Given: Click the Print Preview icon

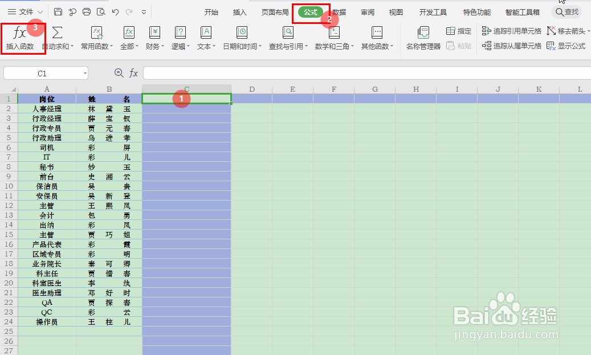Looking at the screenshot, I should [x=101, y=12].
